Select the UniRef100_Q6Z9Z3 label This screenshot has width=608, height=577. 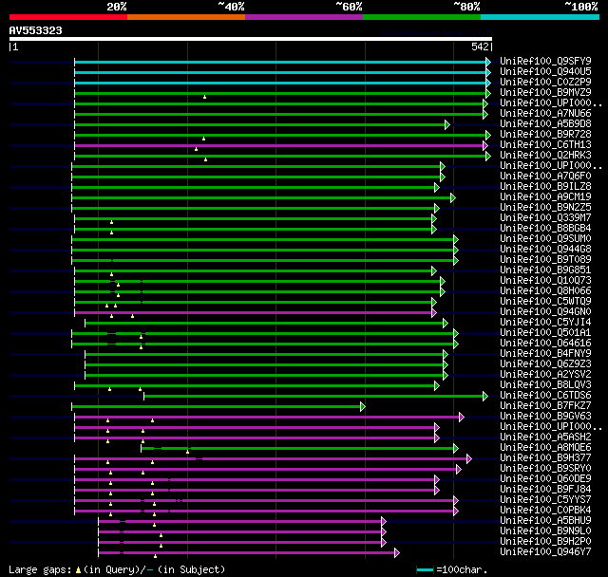click(x=545, y=364)
